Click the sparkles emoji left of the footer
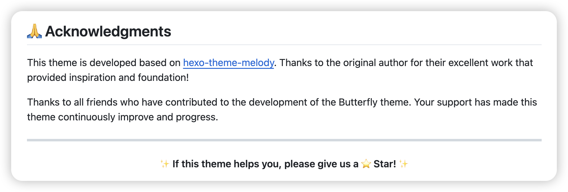This screenshot has height=192, width=568. [164, 164]
